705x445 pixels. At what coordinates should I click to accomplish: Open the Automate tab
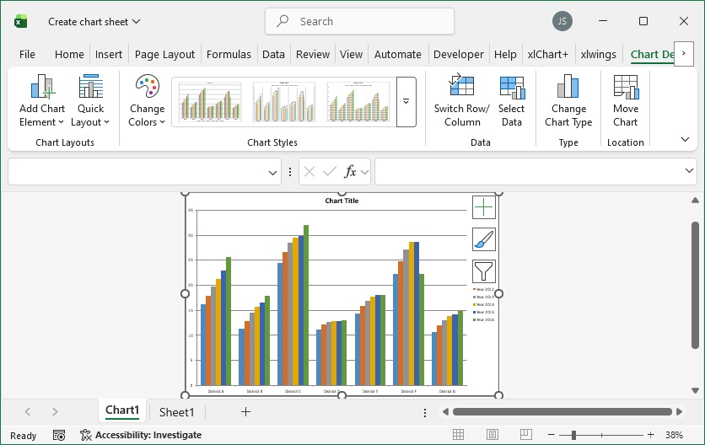(x=397, y=55)
